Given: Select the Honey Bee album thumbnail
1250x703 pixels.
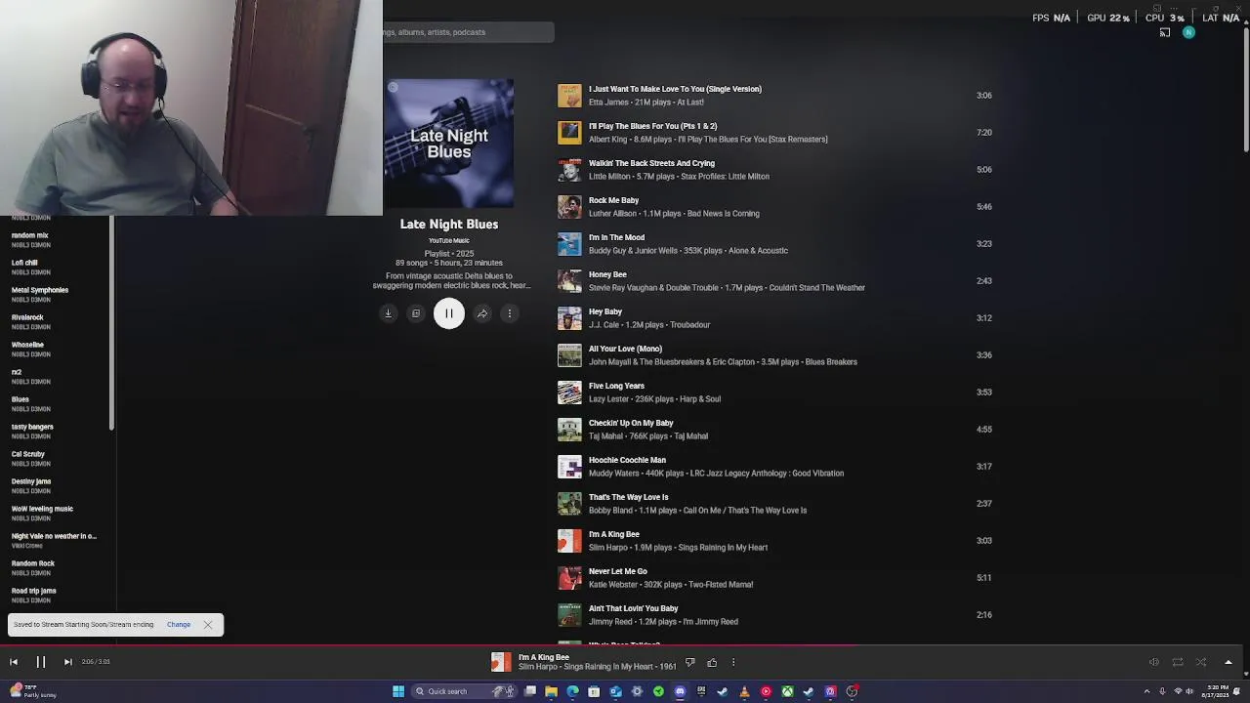Looking at the screenshot, I should pyautogui.click(x=569, y=281).
